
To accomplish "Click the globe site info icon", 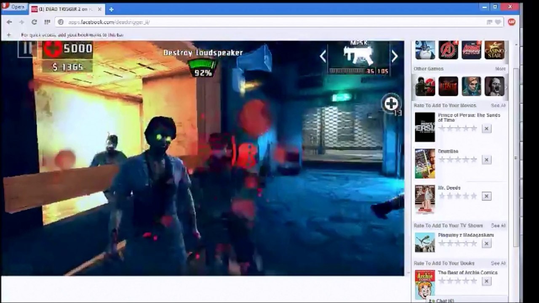I will pyautogui.click(x=61, y=22).
